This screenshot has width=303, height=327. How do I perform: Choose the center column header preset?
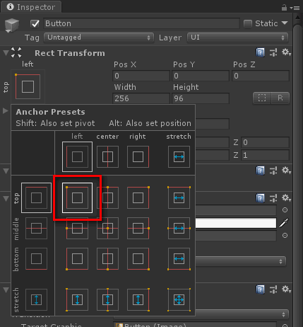(107, 156)
